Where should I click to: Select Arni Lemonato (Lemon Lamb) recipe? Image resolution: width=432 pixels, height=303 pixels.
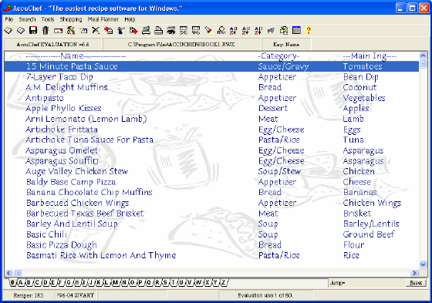pyautogui.click(x=211, y=119)
